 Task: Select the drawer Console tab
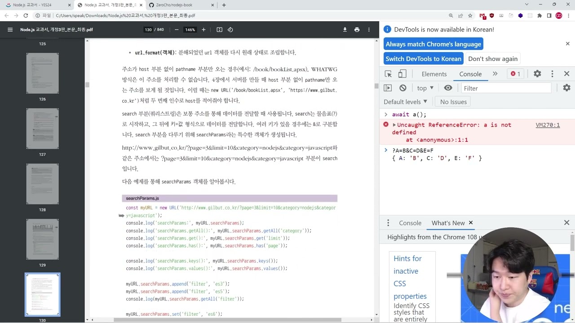click(410, 223)
